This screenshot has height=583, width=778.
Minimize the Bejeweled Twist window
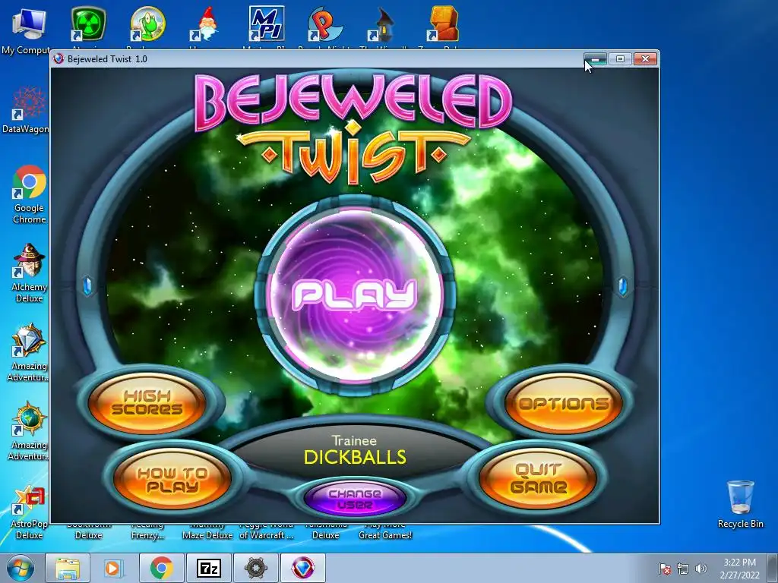(x=596, y=59)
